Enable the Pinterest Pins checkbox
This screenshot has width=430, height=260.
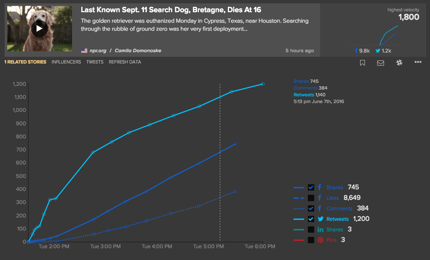pyautogui.click(x=311, y=240)
